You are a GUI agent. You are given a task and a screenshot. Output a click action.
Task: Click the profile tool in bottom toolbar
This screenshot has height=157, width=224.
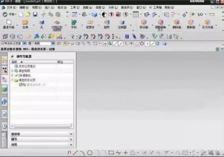click(69, 153)
